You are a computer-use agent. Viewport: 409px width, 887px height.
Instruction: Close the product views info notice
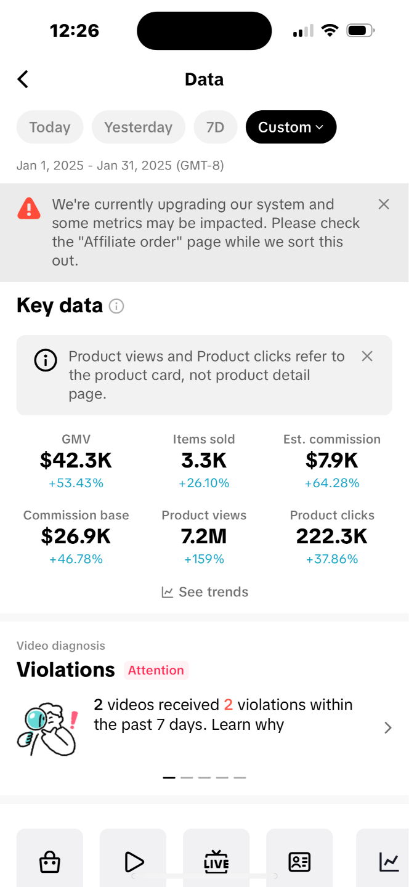click(x=367, y=356)
